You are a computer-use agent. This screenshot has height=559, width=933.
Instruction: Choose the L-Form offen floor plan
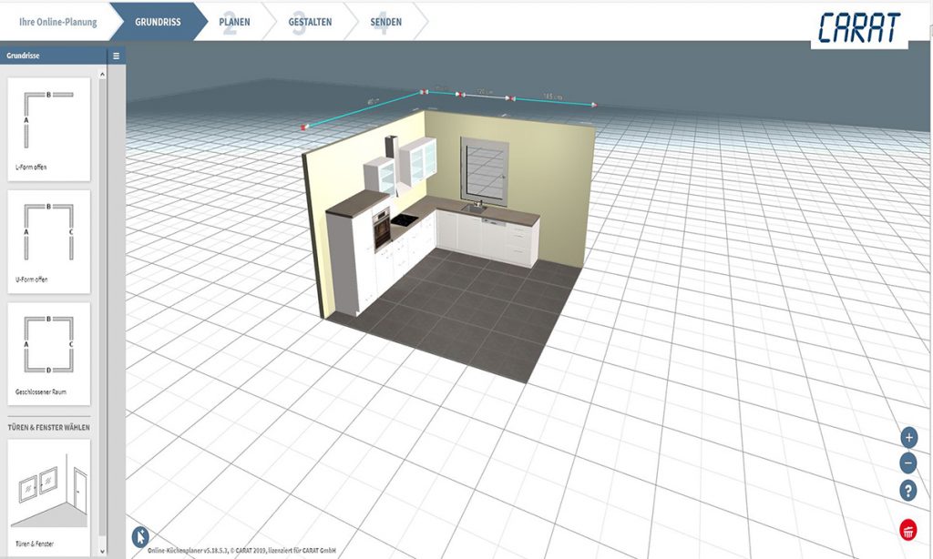click(x=49, y=128)
